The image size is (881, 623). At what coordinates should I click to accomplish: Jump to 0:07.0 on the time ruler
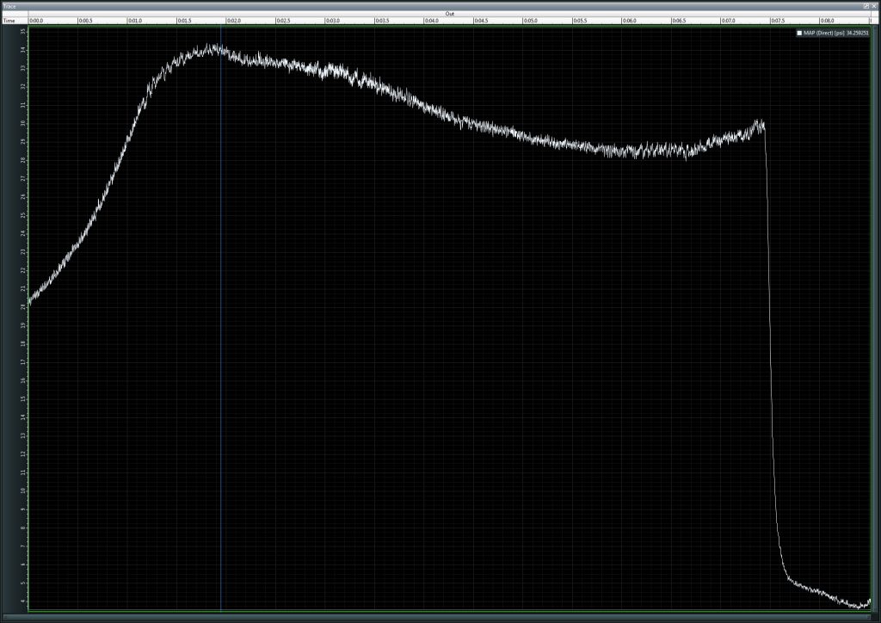(729, 21)
